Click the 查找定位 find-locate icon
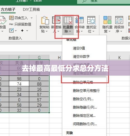Viewport: 130px width, 136px height. point(91,20)
